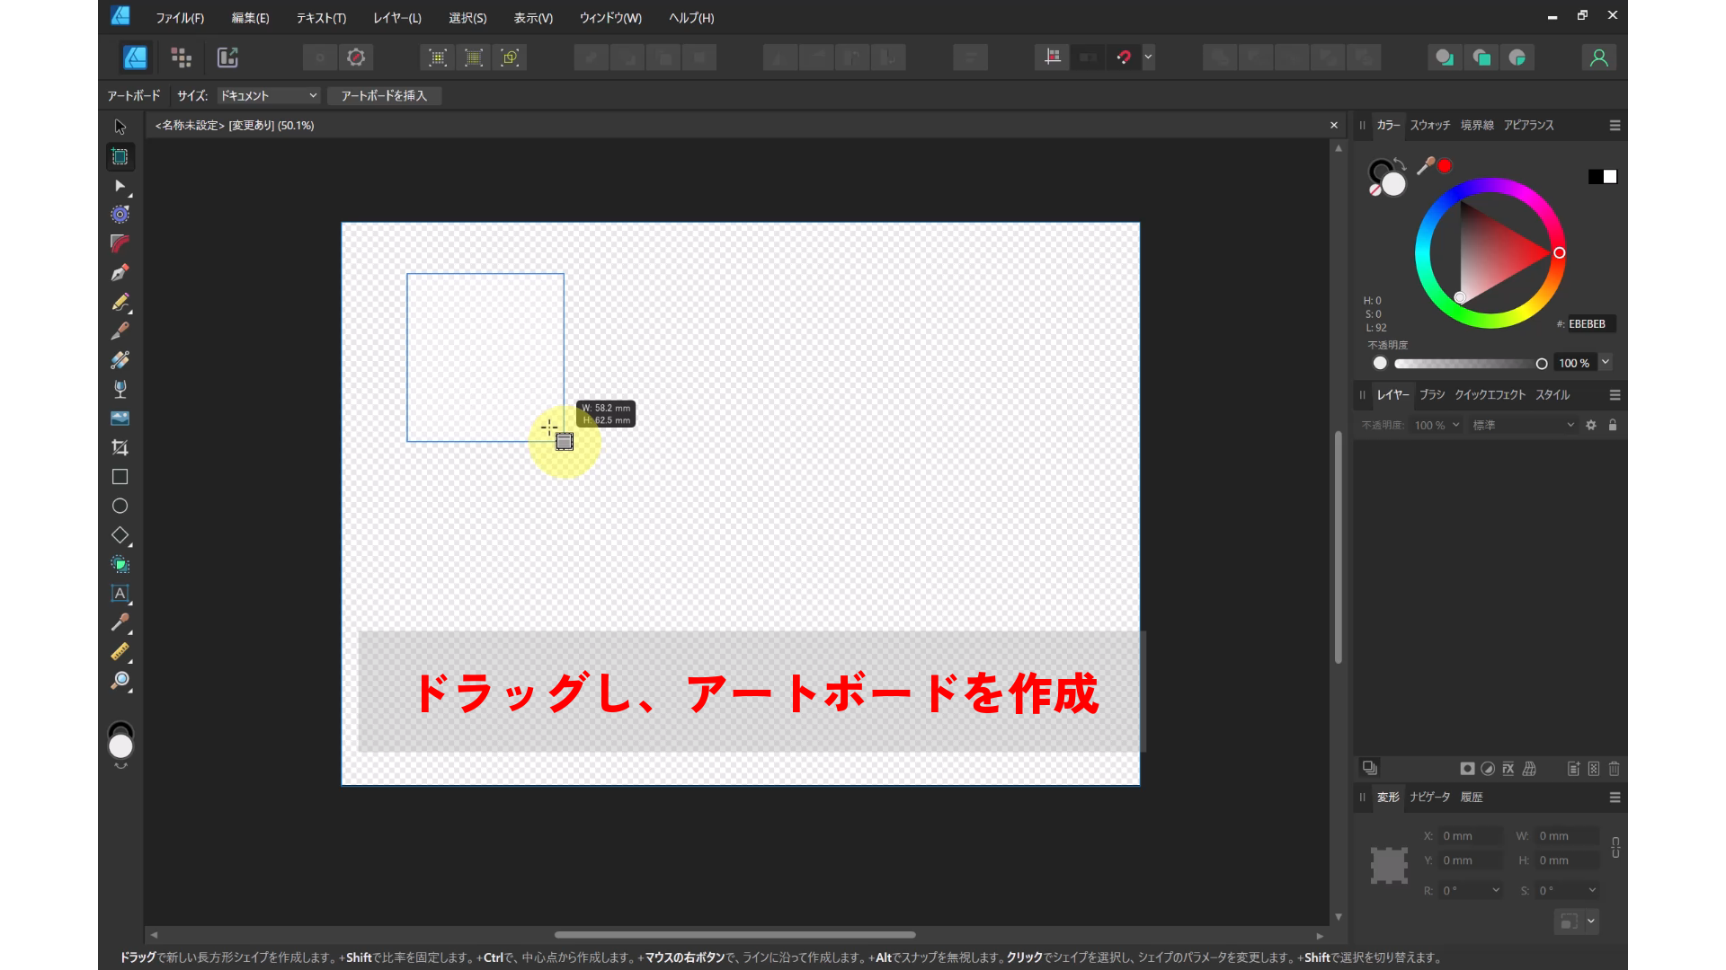Viewport: 1726px width, 970px height.
Task: Open the レイヤー(L) menu
Action: tap(397, 18)
